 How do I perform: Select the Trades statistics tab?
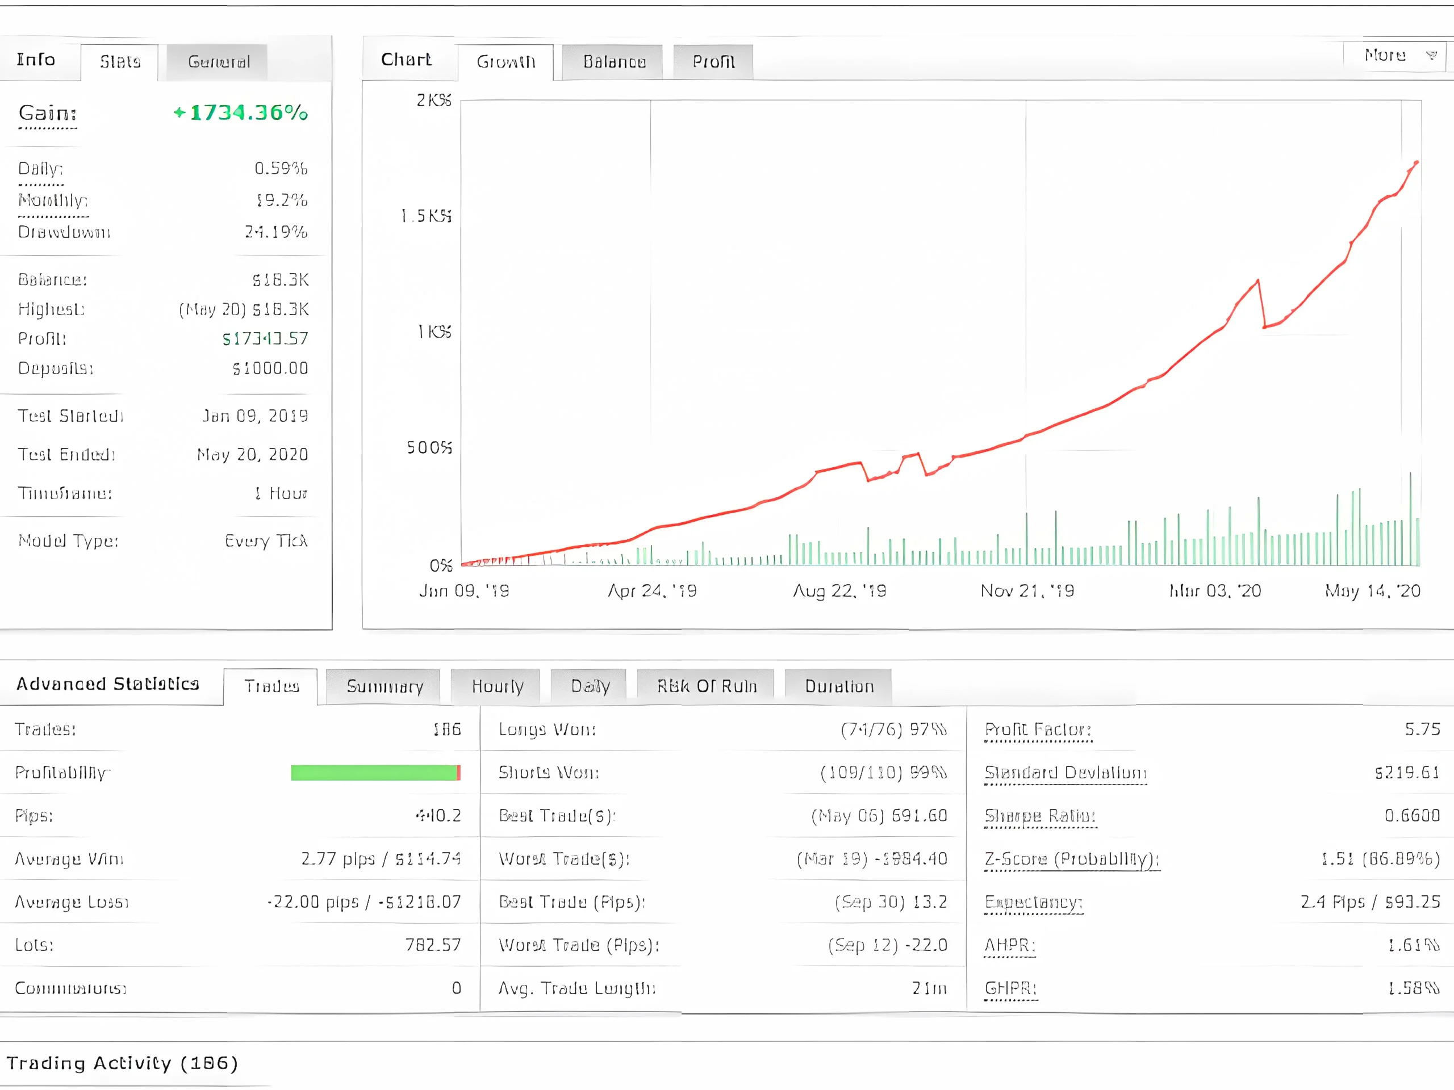[271, 686]
